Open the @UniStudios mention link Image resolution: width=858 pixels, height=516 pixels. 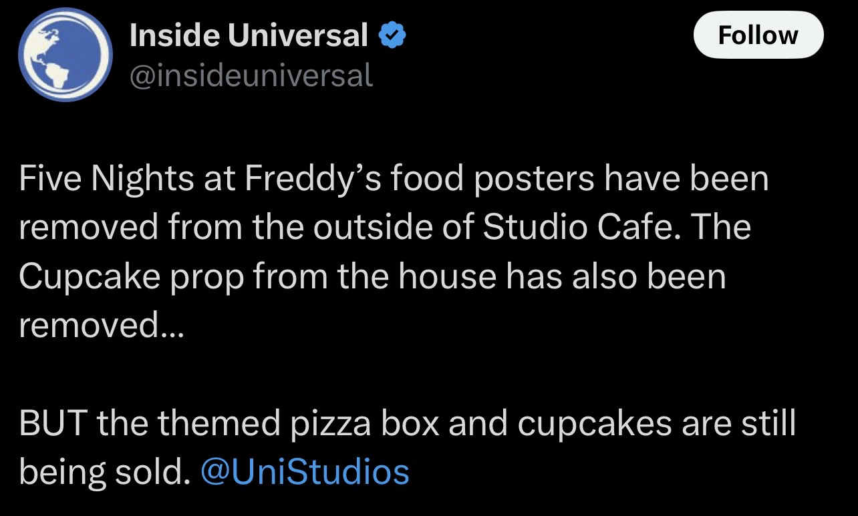[x=305, y=472]
